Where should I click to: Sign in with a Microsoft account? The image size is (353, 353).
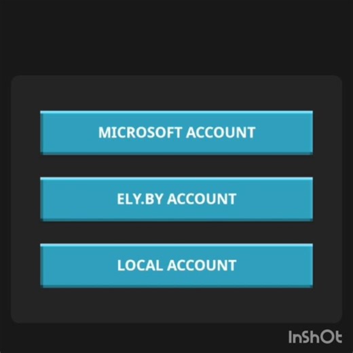coord(176,133)
